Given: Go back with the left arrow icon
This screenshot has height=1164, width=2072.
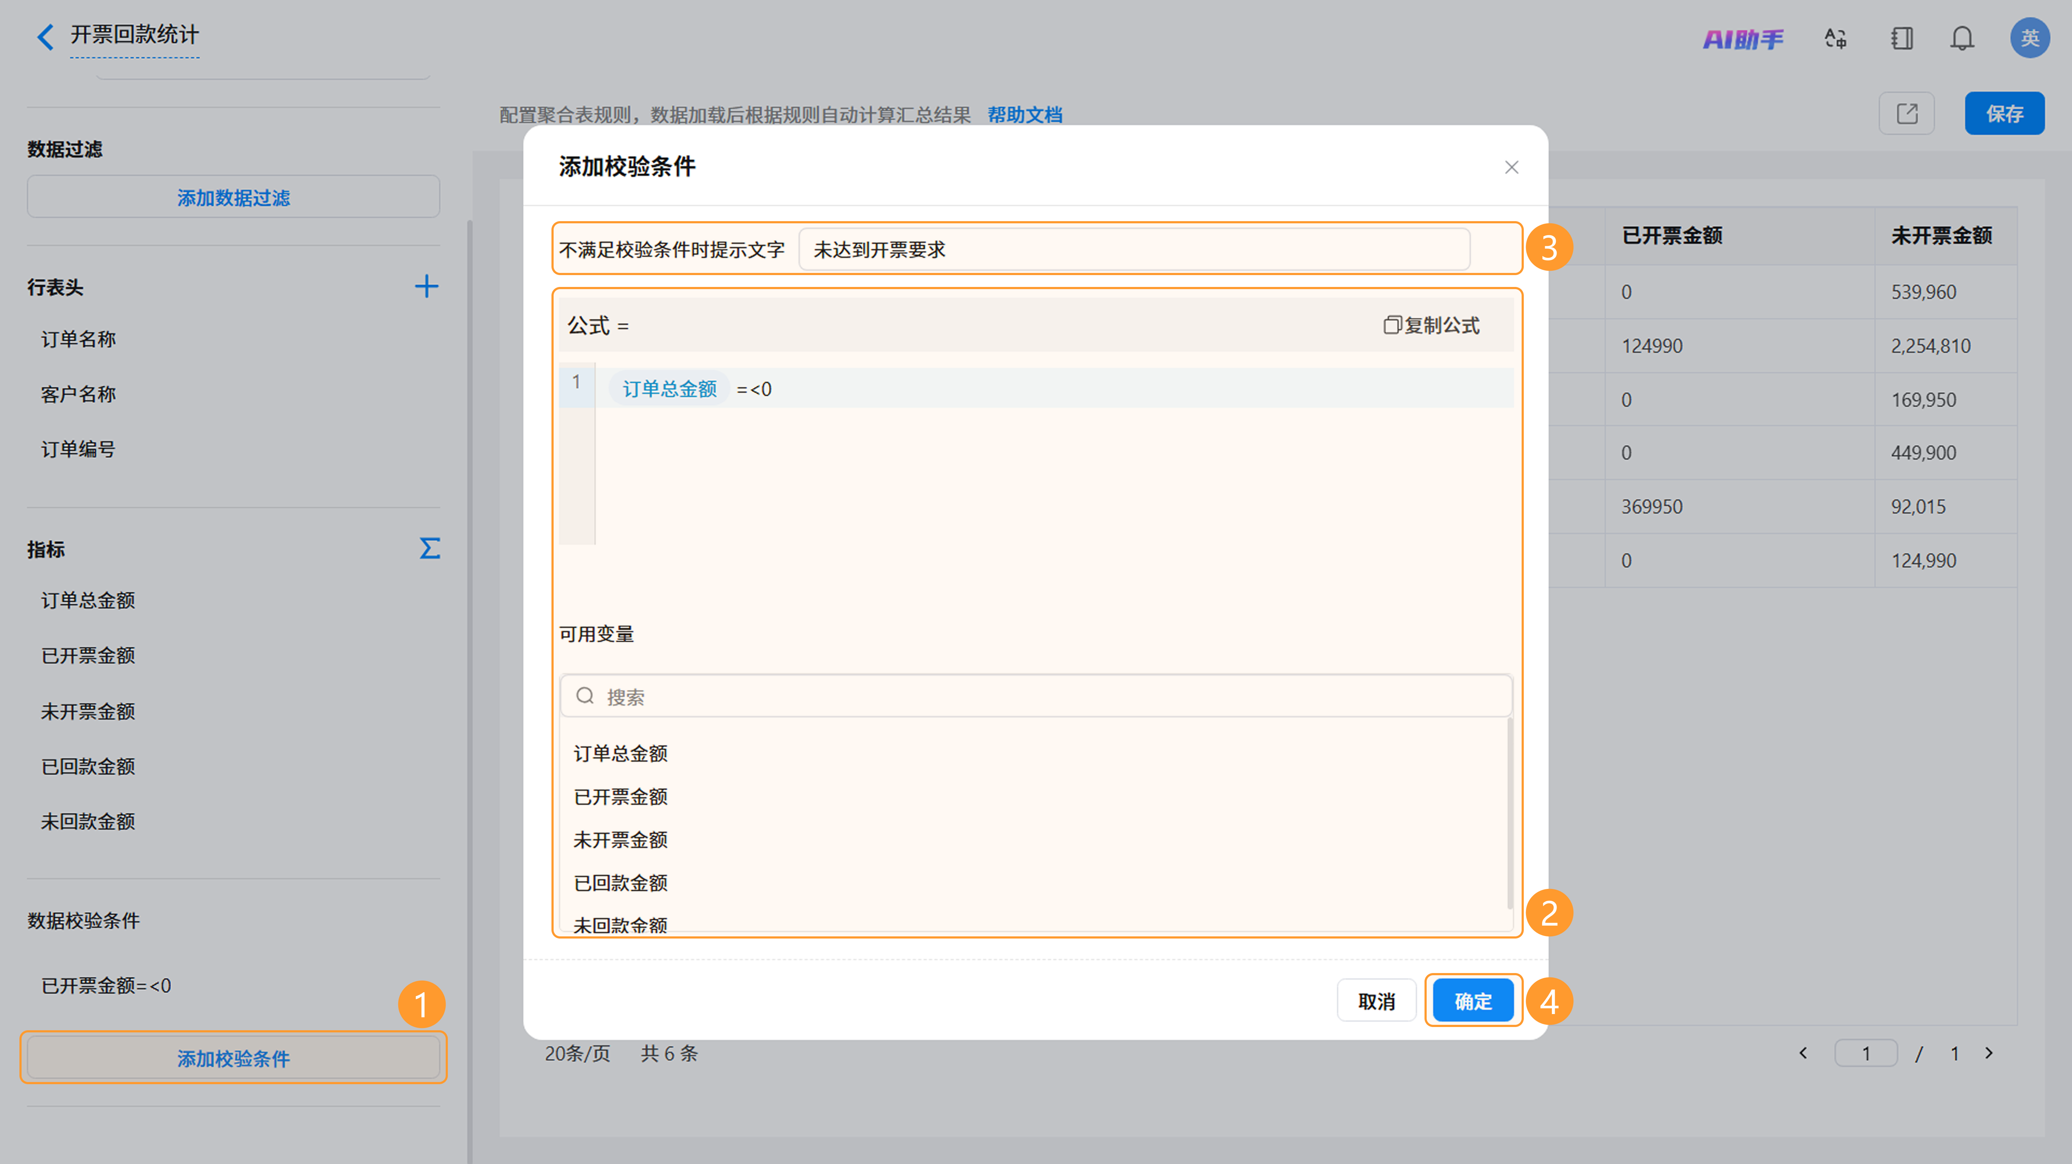Looking at the screenshot, I should click(x=46, y=36).
